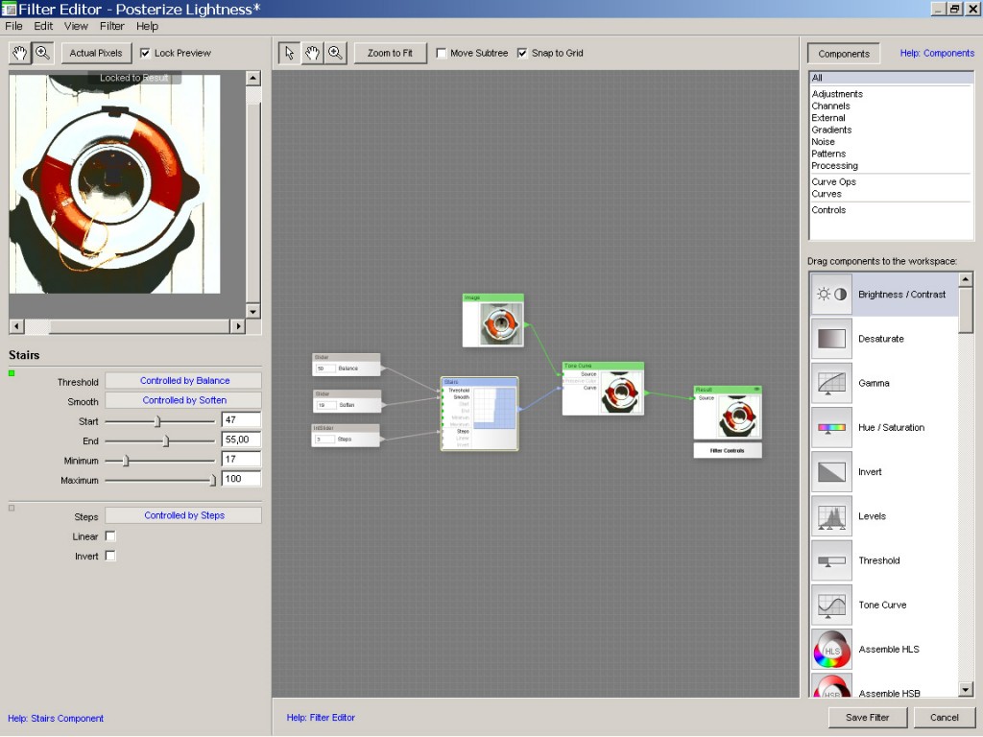Enable the Invert checkbox in Stairs settings
The image size is (983, 737).
pos(110,556)
